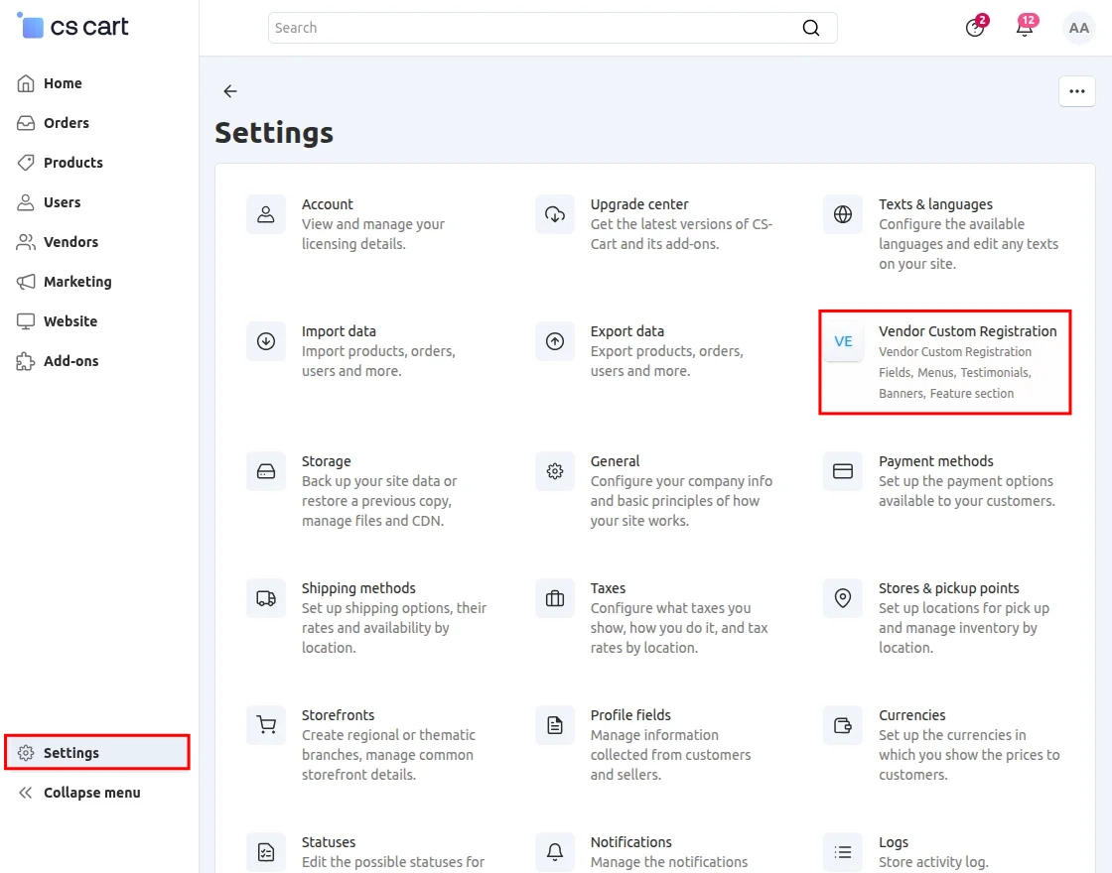Click the Upgrade center cloud icon
1112x873 pixels.
tap(555, 214)
